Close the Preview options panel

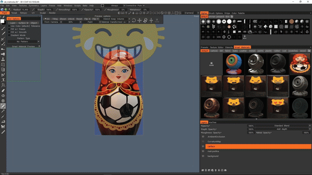(157, 20)
